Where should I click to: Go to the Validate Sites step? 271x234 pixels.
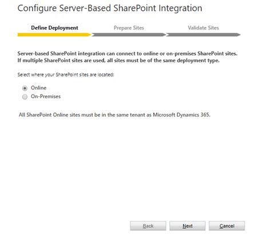(x=204, y=28)
